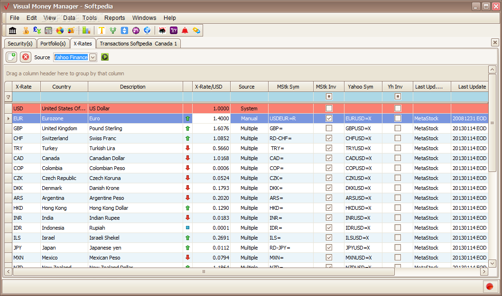Click the bank building toolbar icon
Viewport: 502px width, 296px height.
12,30
